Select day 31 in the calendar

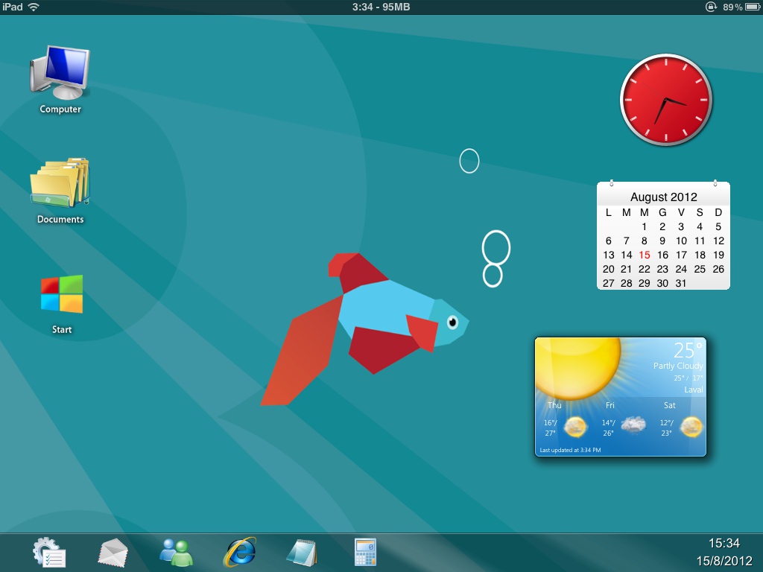point(681,283)
